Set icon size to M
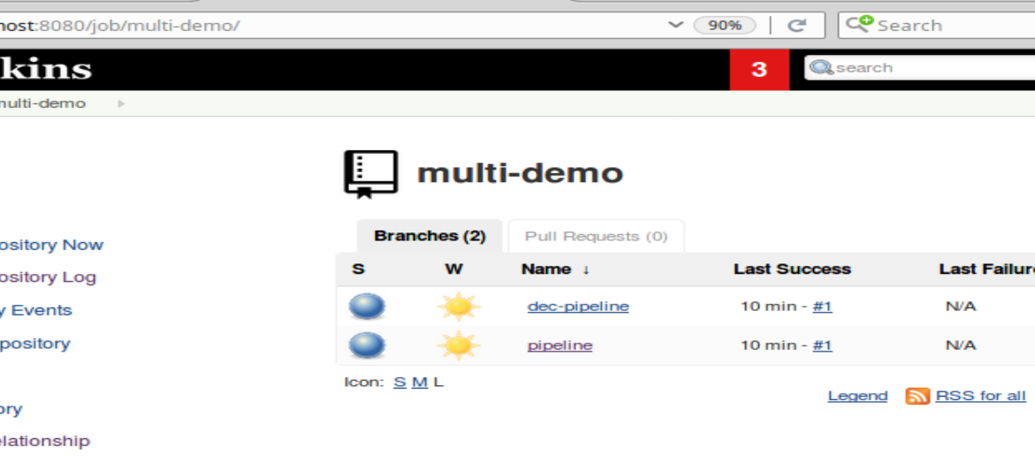 tap(419, 382)
